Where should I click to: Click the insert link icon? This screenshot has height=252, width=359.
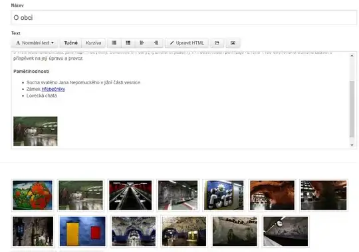(217, 43)
